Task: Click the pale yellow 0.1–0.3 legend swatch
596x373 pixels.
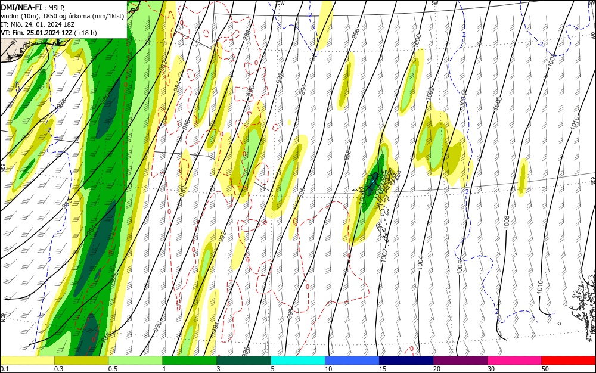Action: [27, 361]
